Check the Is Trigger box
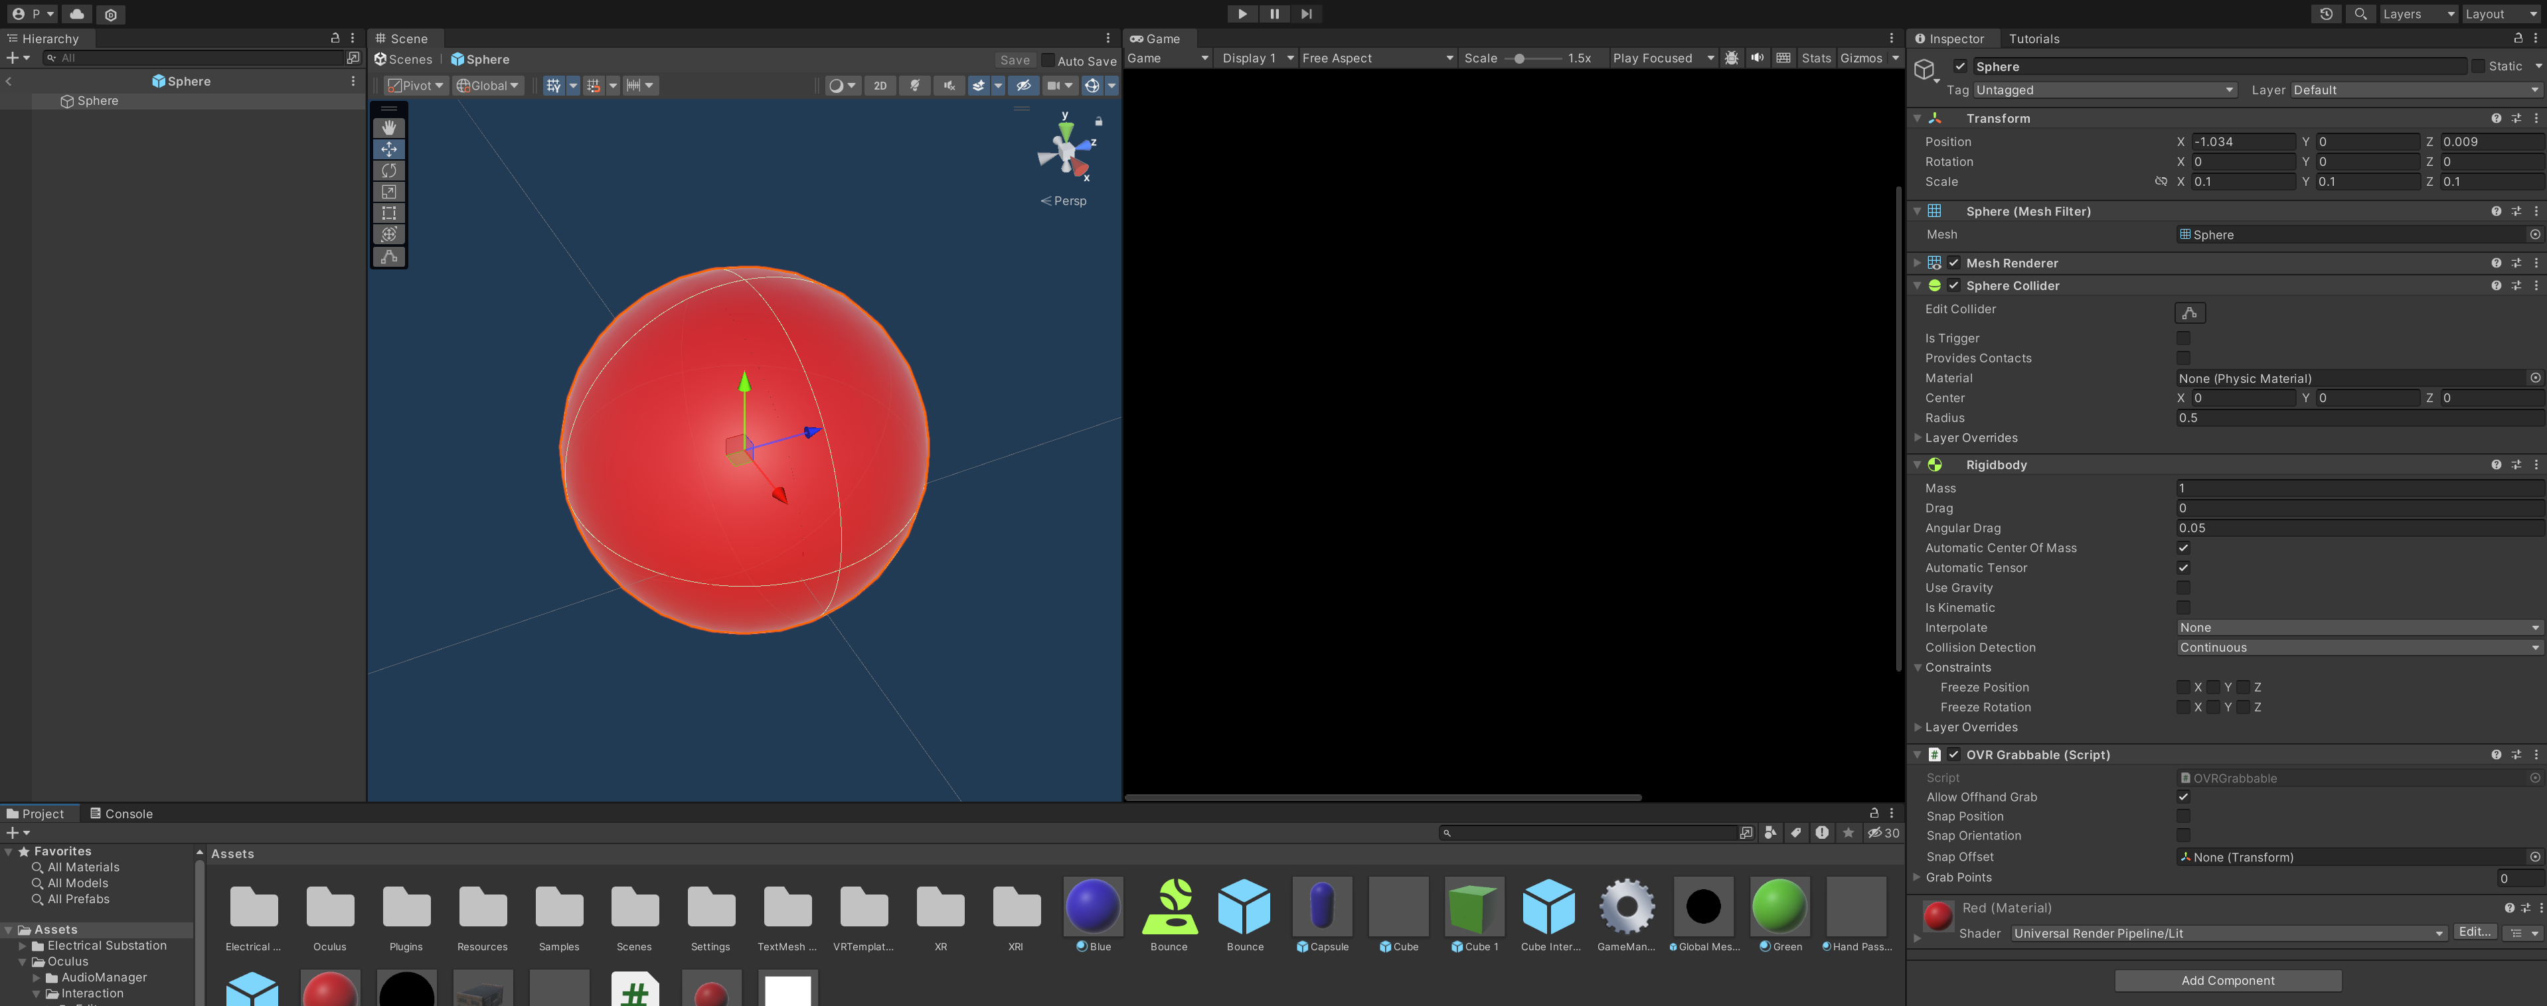The width and height of the screenshot is (2547, 1006). pos(2183,338)
